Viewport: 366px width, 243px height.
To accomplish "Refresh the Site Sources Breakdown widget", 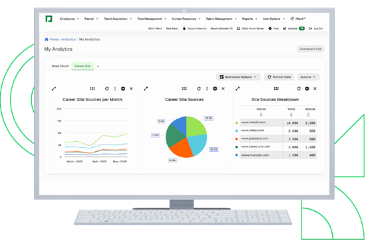I will pos(299,89).
